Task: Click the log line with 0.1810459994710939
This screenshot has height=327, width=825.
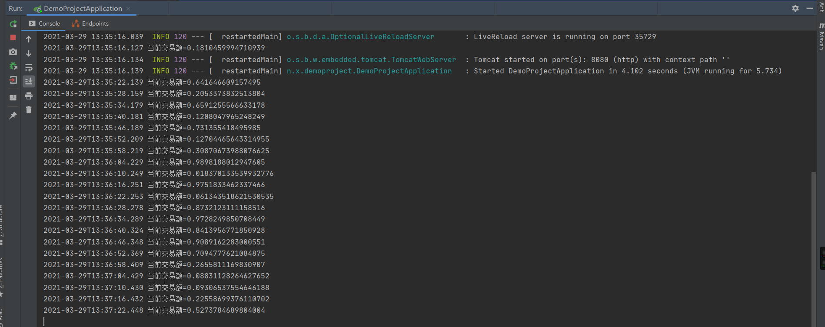Action: click(x=154, y=48)
